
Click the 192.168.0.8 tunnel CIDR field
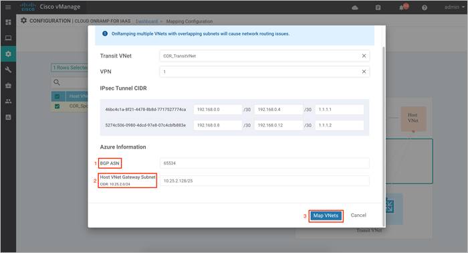[x=217, y=125]
